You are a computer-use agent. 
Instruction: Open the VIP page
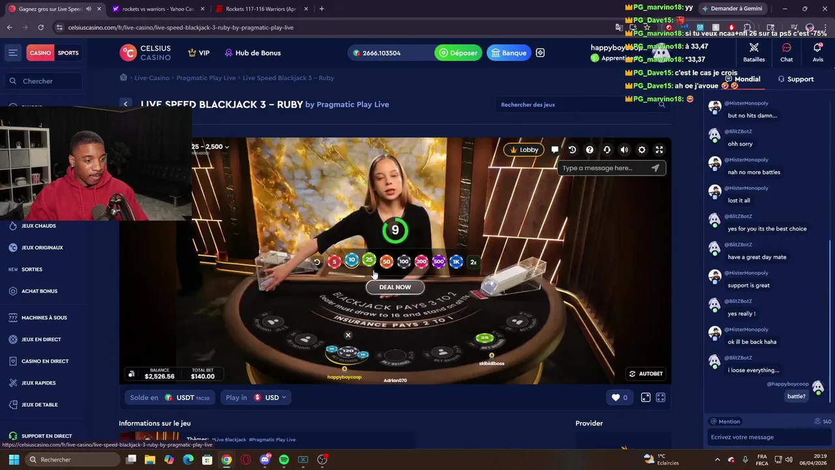[199, 53]
